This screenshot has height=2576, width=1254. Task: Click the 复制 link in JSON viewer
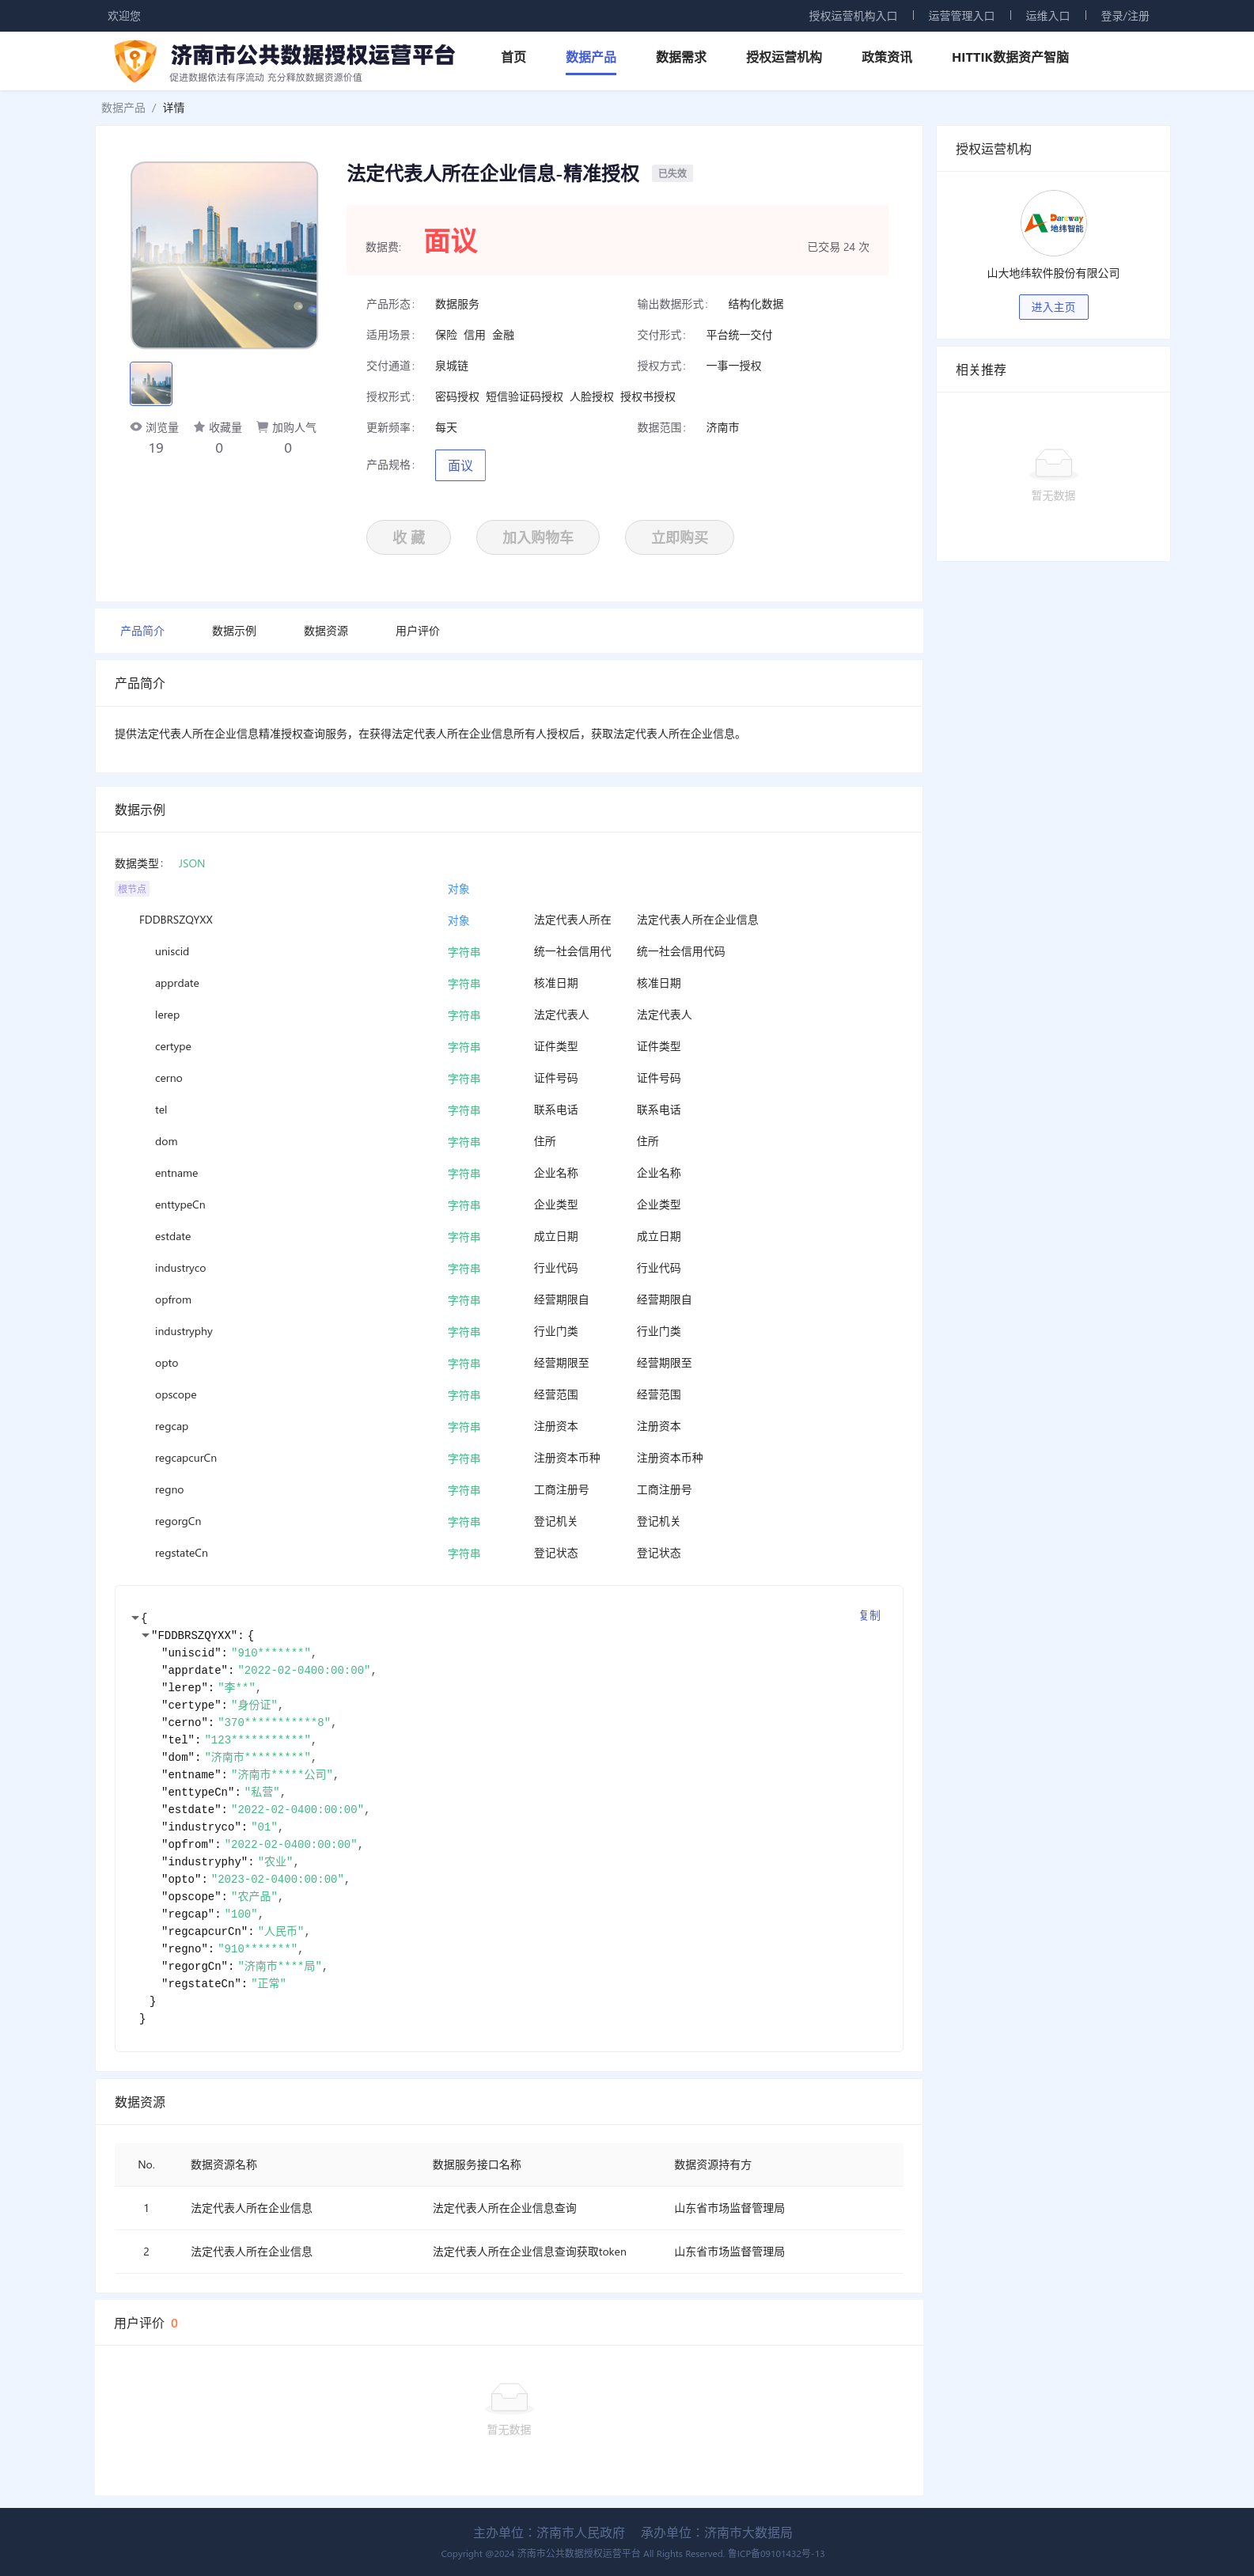(x=870, y=1615)
